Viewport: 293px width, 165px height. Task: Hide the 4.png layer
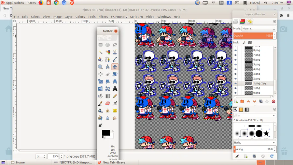click(235, 69)
